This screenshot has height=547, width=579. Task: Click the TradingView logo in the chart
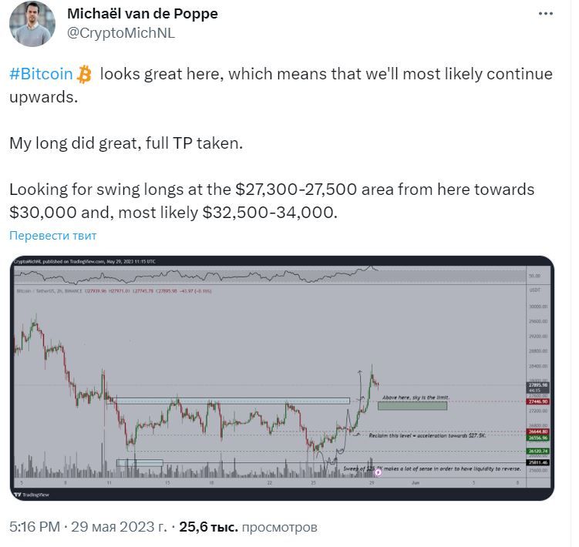click(32, 495)
